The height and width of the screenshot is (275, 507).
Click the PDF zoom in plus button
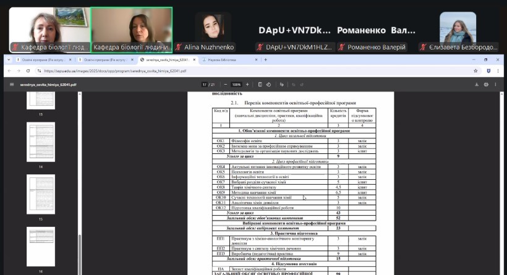[x=248, y=85]
